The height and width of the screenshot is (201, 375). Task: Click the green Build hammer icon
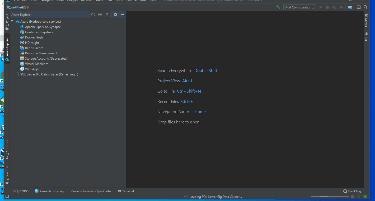pyautogui.click(x=278, y=7)
